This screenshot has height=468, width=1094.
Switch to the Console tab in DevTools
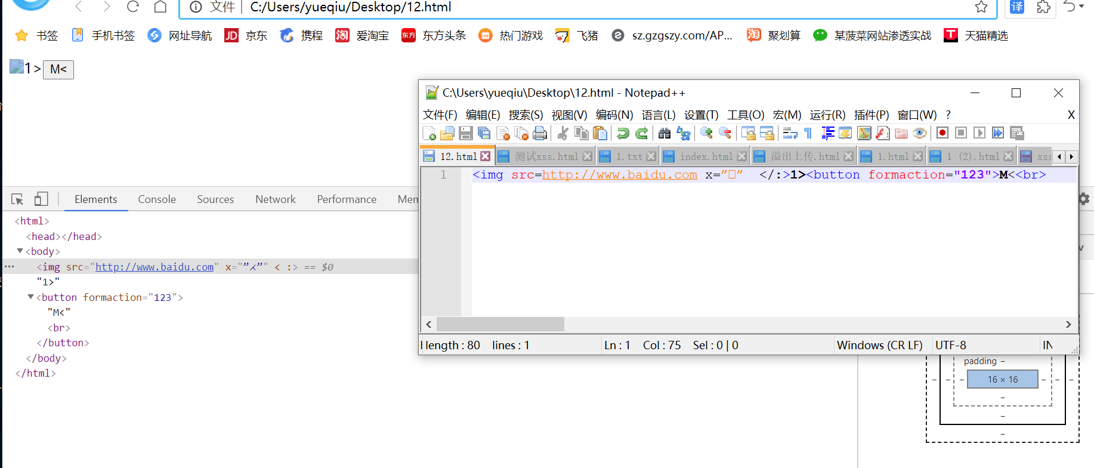157,199
